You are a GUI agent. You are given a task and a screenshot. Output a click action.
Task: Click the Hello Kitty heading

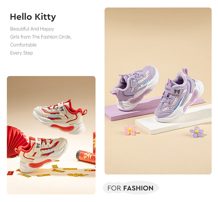pos(33,17)
